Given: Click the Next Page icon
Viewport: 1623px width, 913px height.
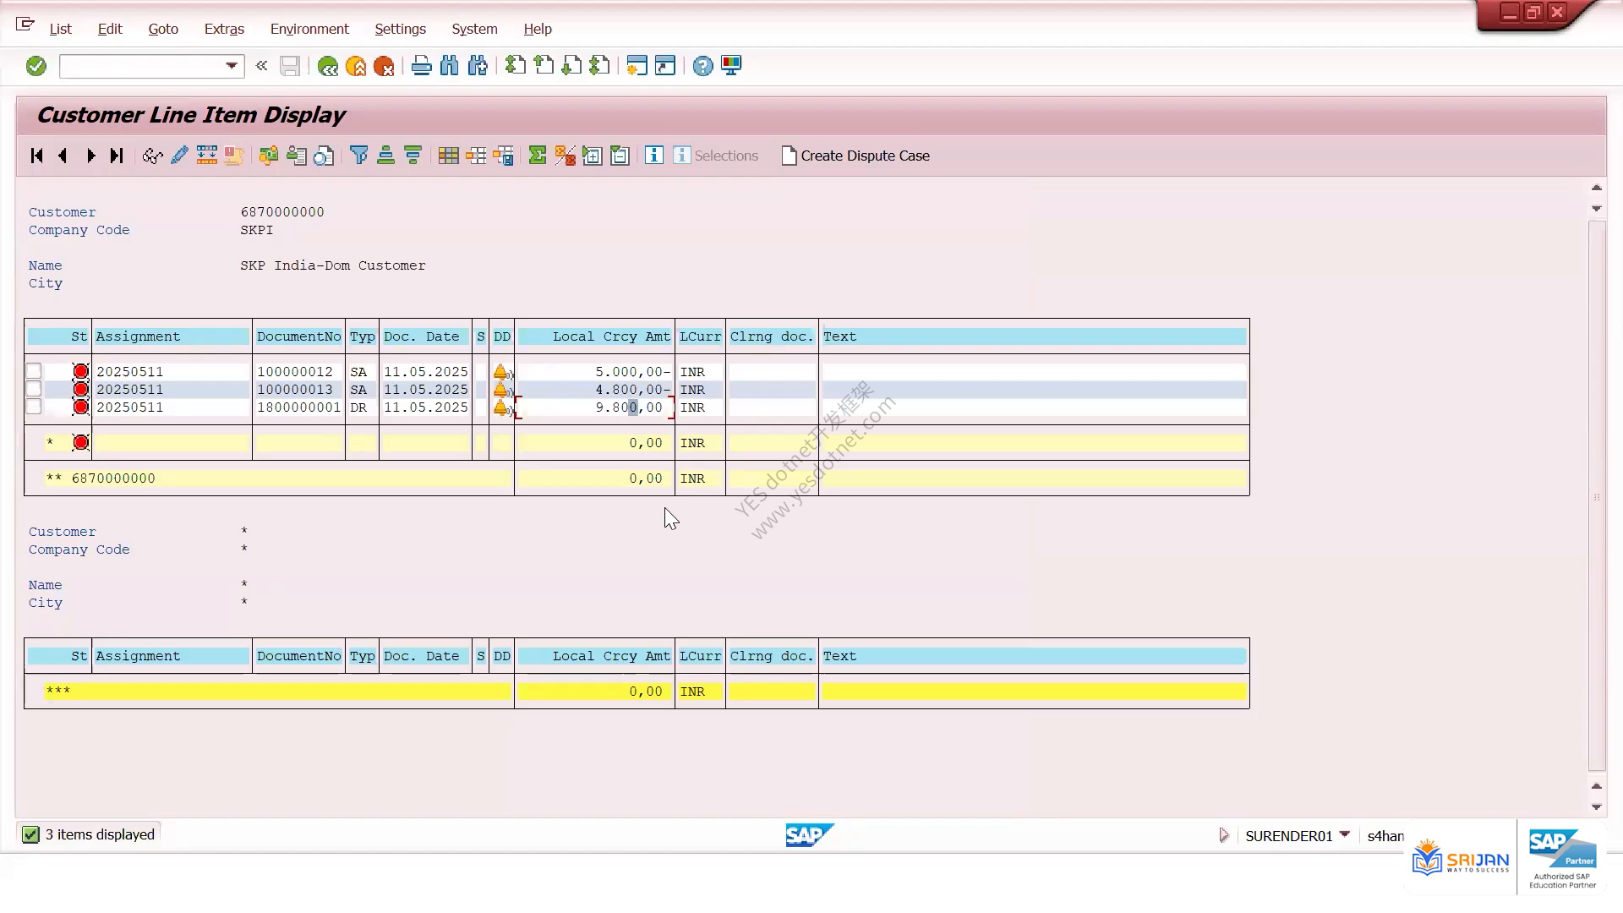Looking at the screenshot, I should 571,66.
